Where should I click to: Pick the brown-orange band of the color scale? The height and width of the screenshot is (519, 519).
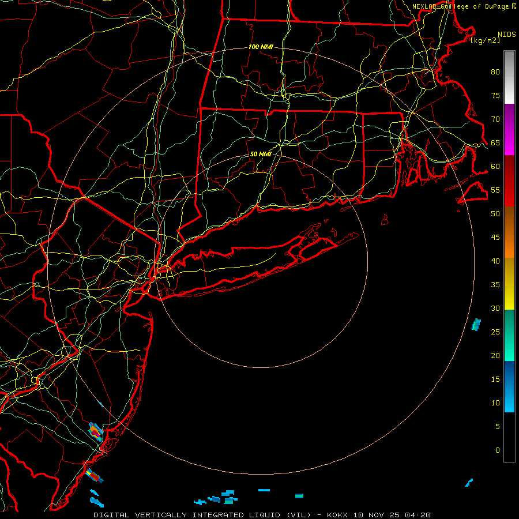[509, 232]
